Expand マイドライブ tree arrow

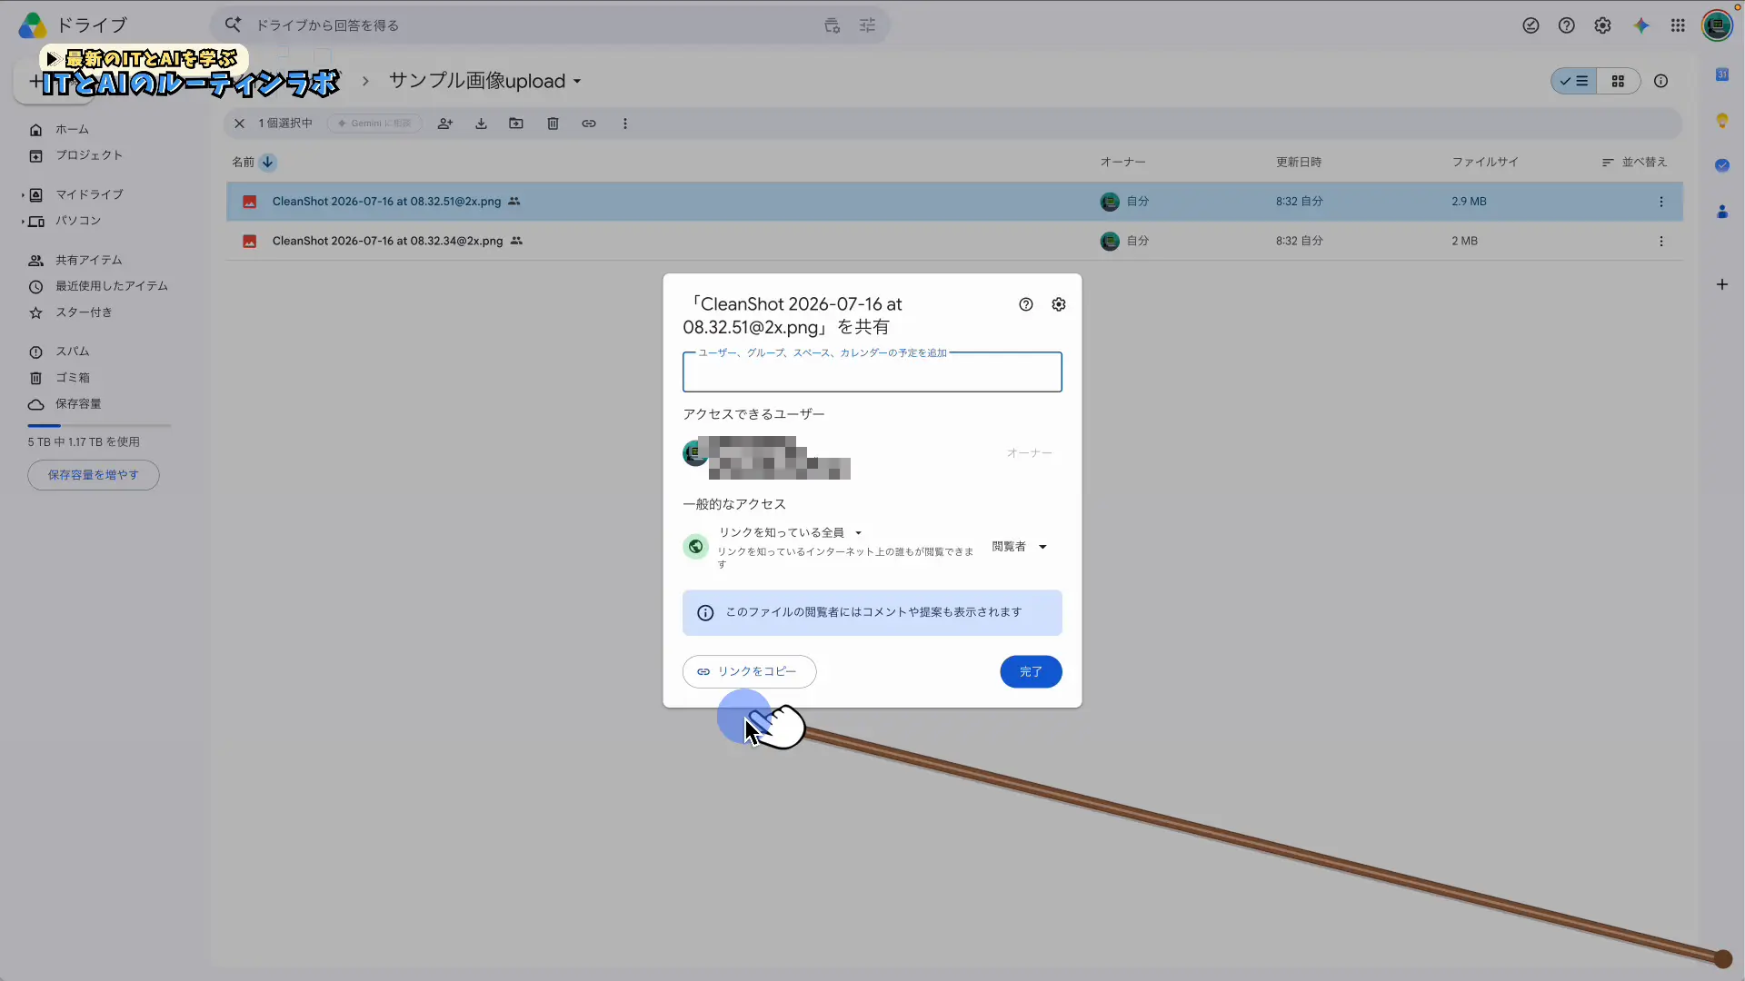coord(23,195)
